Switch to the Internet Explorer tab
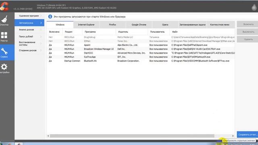 86,25
